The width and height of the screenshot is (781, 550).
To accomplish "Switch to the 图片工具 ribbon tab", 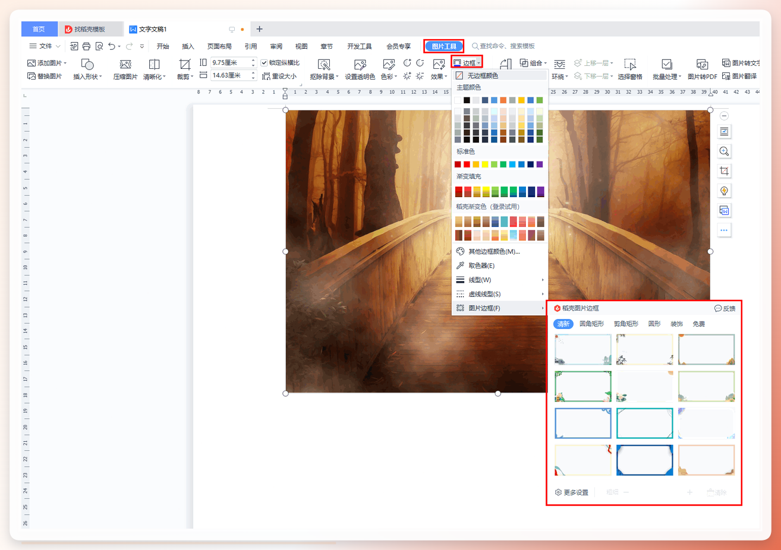I will coord(444,46).
